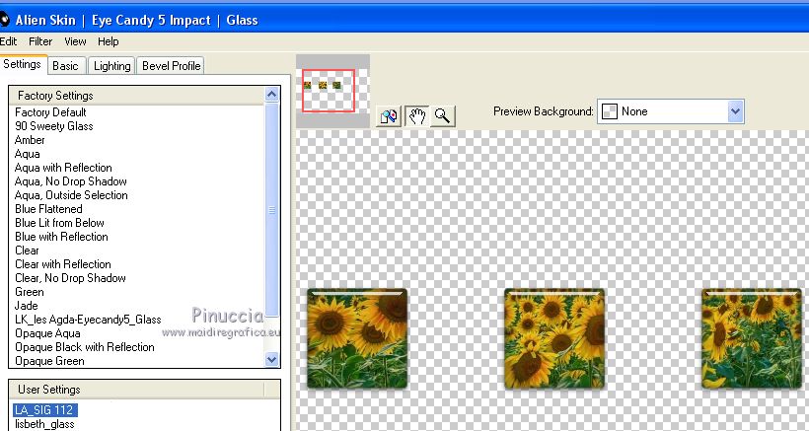This screenshot has width=809, height=431.
Task: Click the Preview Background dropdown arrow
Action: click(735, 111)
